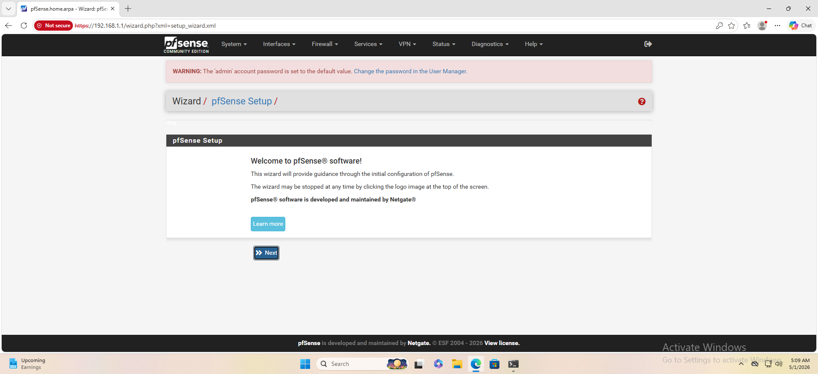The width and height of the screenshot is (818, 374).
Task: Open a new browser tab
Action: pyautogui.click(x=128, y=9)
